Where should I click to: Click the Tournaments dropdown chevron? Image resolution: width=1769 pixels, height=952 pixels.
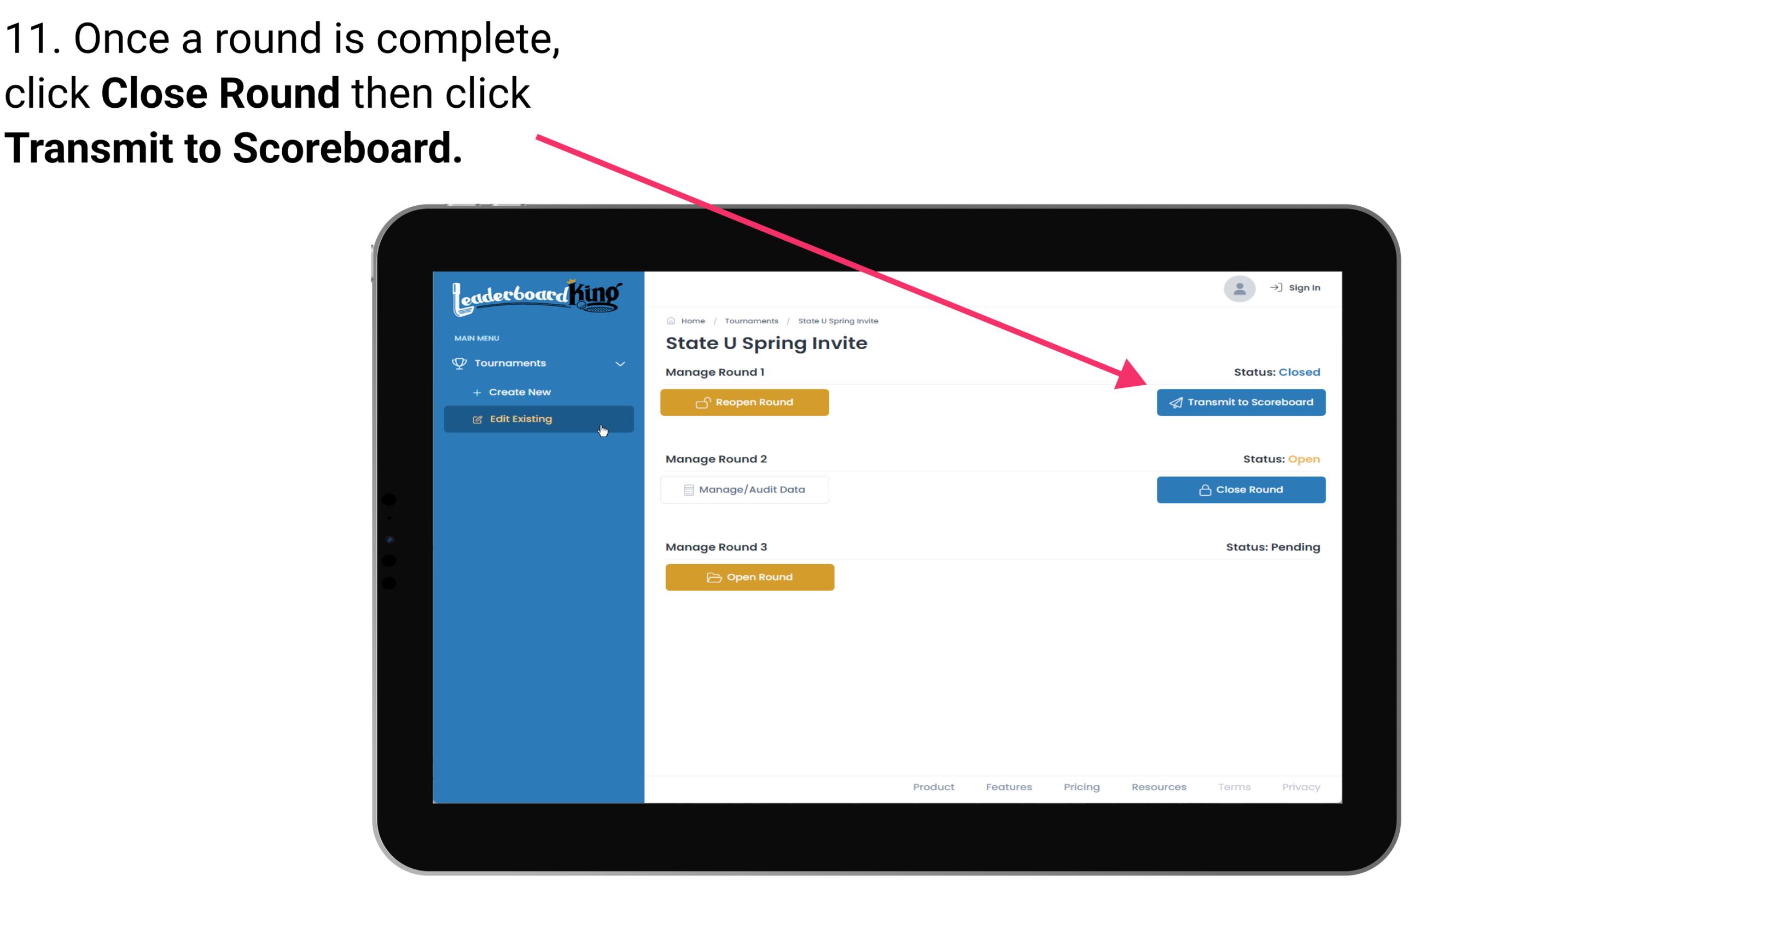622,362
